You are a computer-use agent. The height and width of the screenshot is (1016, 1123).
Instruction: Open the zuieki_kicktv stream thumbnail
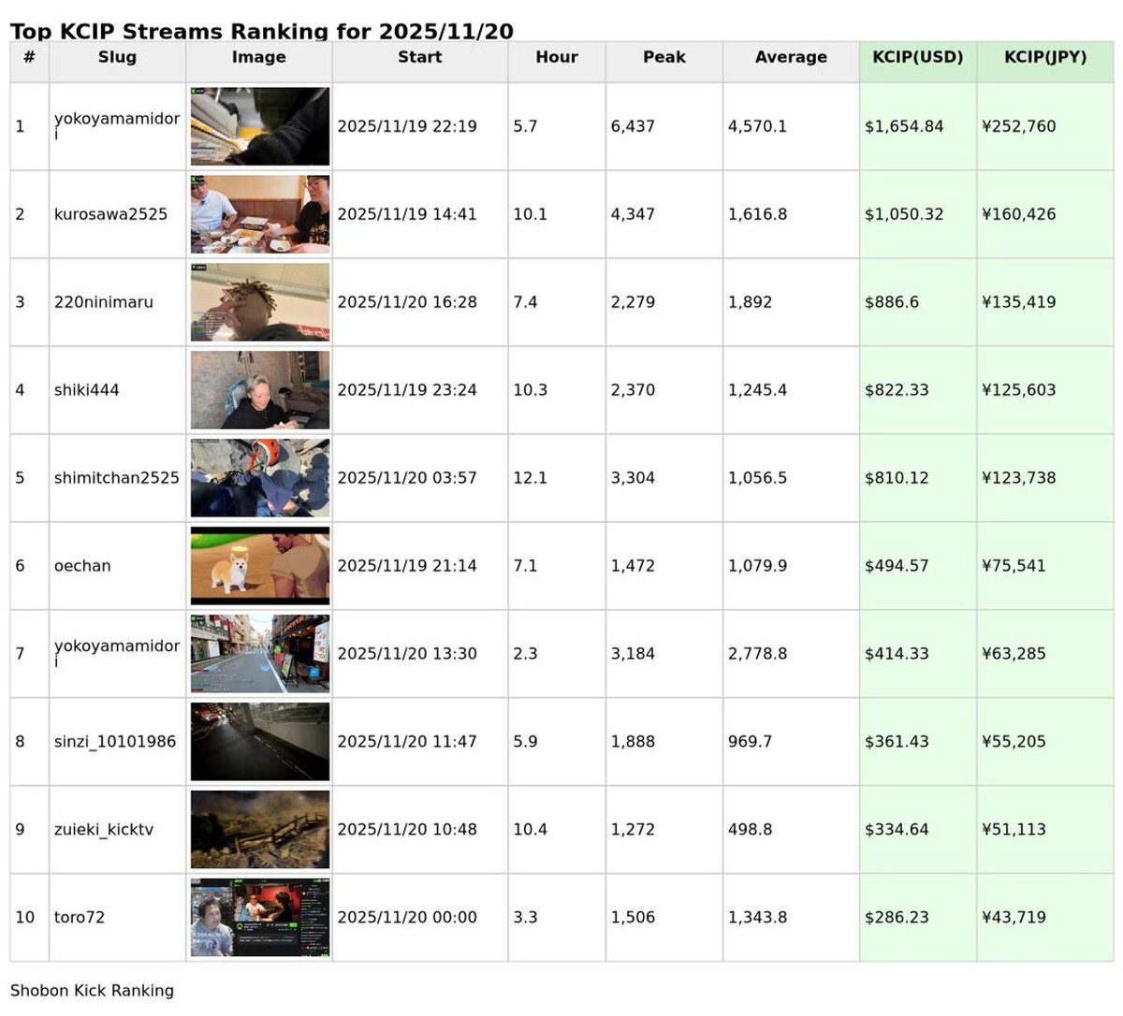pyautogui.click(x=260, y=830)
